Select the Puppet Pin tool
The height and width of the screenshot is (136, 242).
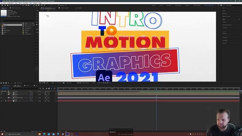45,5
